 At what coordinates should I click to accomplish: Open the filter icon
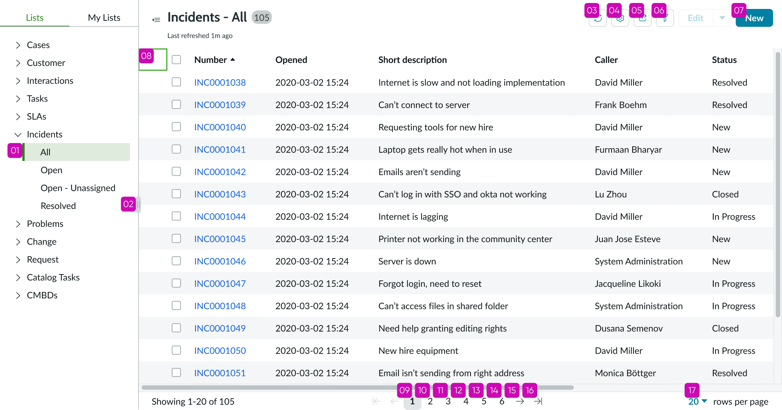(665, 18)
